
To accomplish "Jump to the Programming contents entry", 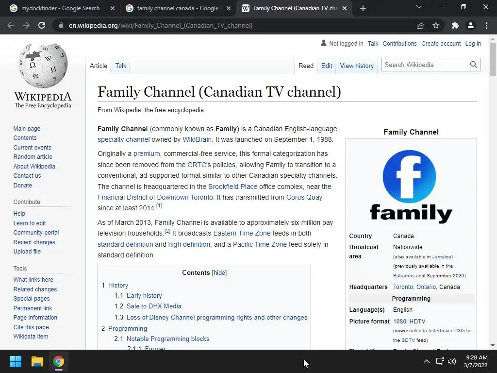I will (128, 329).
